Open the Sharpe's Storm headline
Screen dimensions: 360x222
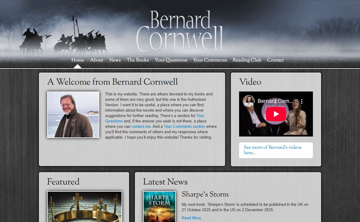click(205, 194)
